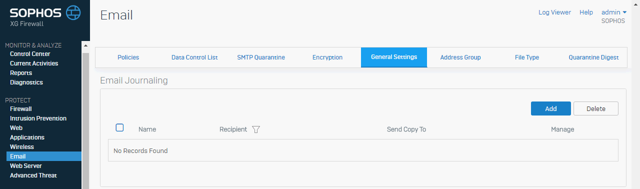Open the Data Control List tab
Image resolution: width=640 pixels, height=189 pixels.
pos(194,57)
